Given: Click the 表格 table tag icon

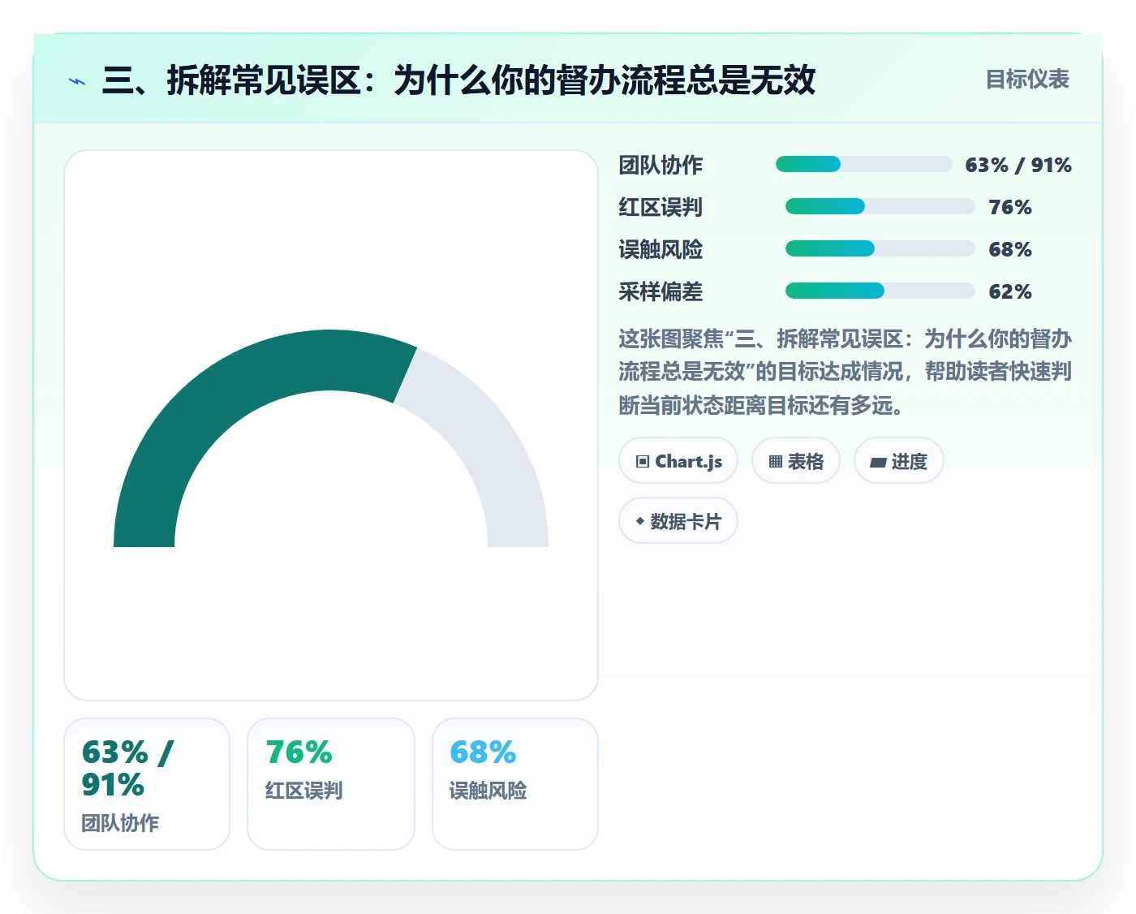Looking at the screenshot, I should click(x=776, y=462).
